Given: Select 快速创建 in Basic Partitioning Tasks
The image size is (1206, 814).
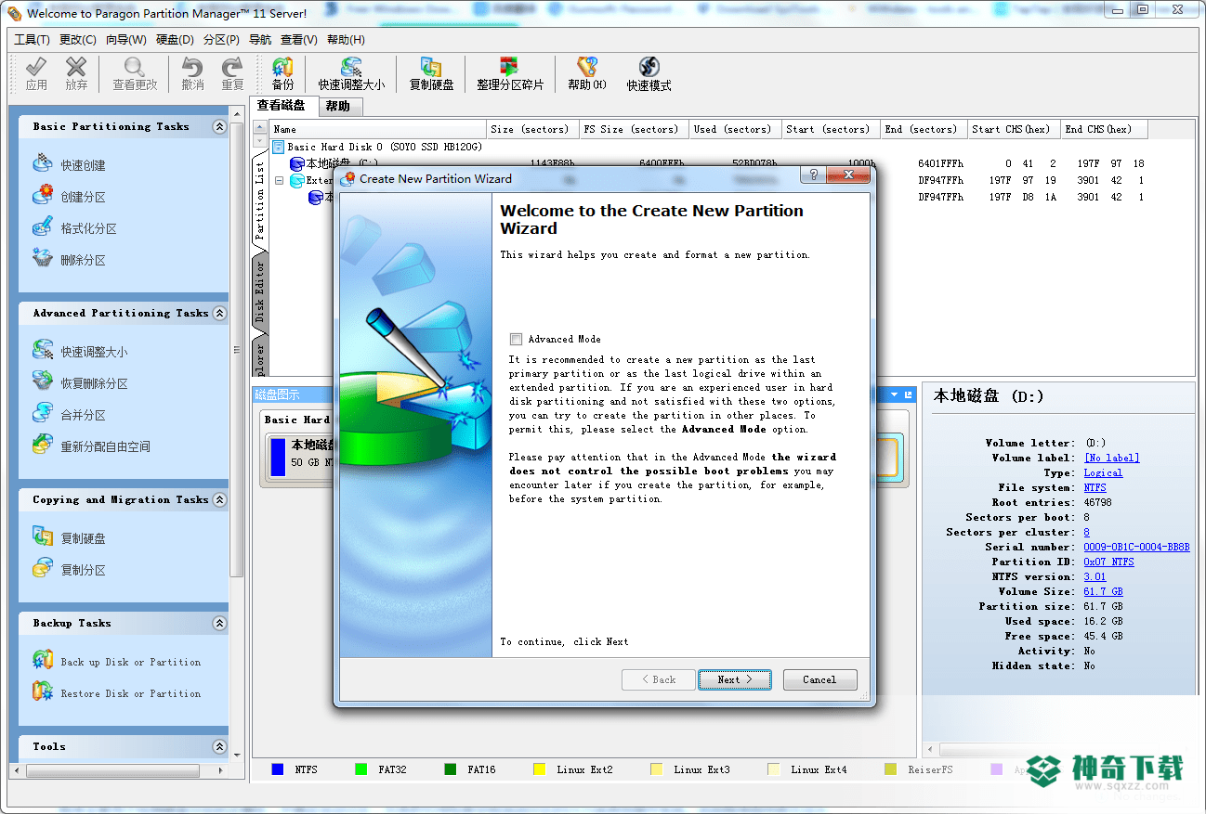Looking at the screenshot, I should [70, 165].
